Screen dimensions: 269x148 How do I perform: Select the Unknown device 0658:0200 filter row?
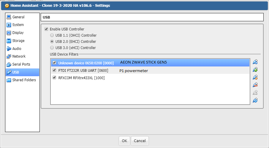click(x=150, y=63)
